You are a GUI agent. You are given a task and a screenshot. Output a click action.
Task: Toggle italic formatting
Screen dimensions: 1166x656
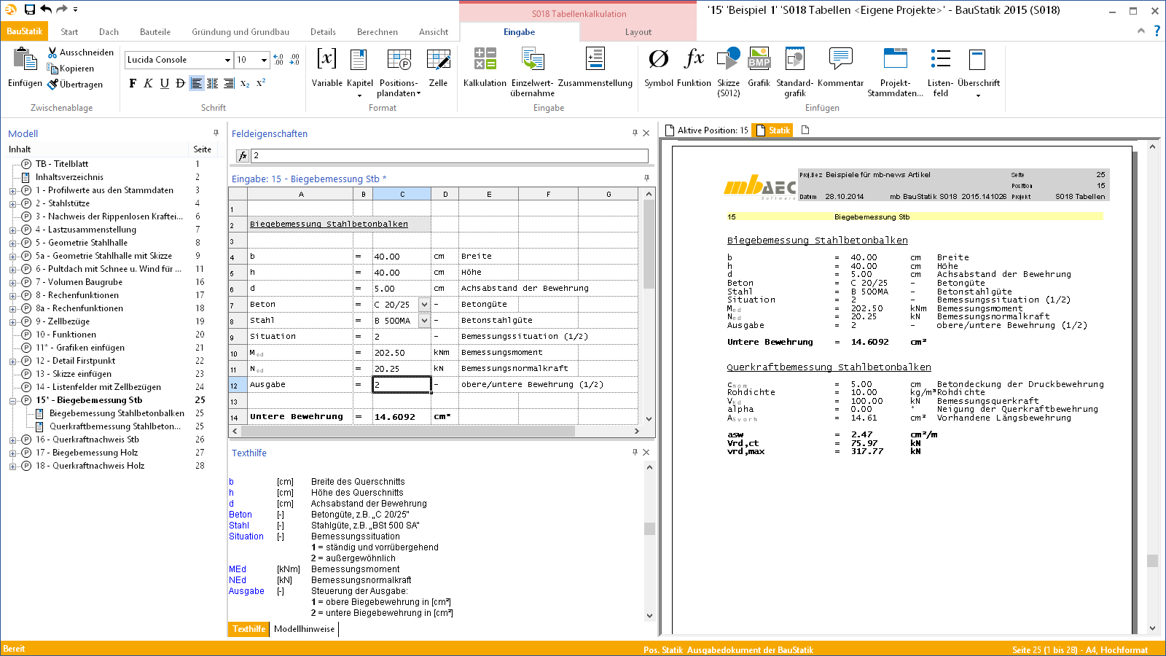pyautogui.click(x=148, y=83)
